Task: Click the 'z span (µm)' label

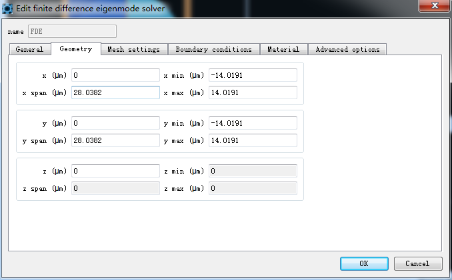Action: [x=45, y=189]
